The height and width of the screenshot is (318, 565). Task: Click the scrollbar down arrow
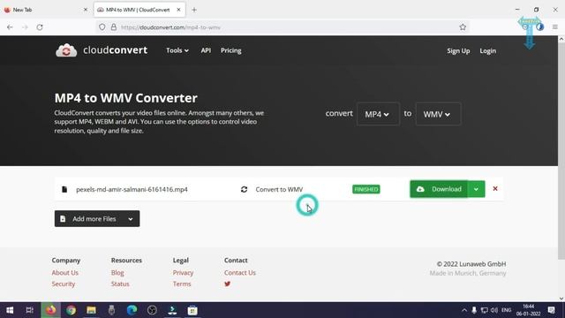tap(561, 299)
